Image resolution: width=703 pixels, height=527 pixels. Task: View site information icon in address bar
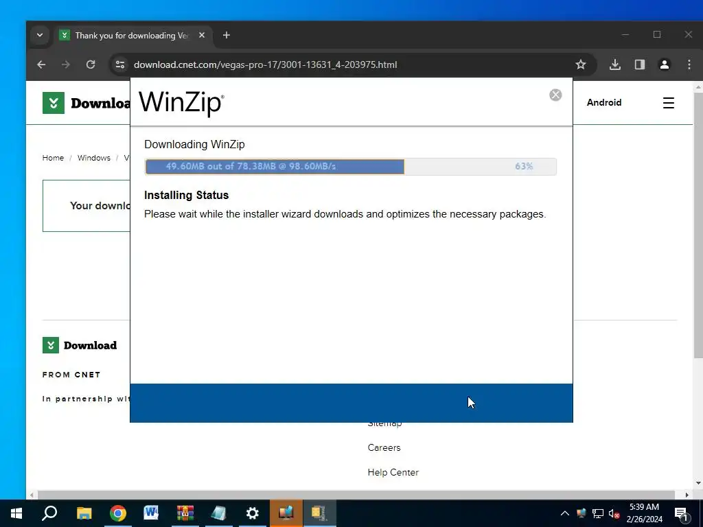[120, 65]
